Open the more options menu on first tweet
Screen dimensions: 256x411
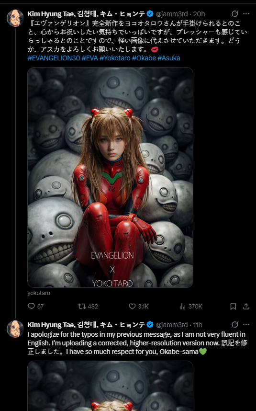click(246, 13)
